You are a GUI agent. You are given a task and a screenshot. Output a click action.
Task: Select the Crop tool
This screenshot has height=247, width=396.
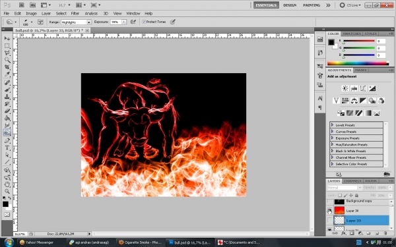tap(7, 67)
